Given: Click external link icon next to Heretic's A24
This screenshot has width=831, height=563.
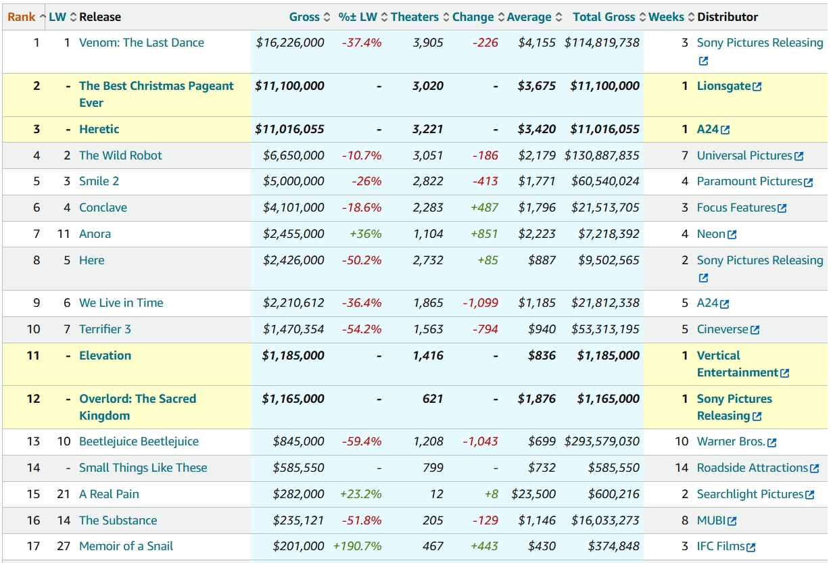Looking at the screenshot, I should point(725,130).
